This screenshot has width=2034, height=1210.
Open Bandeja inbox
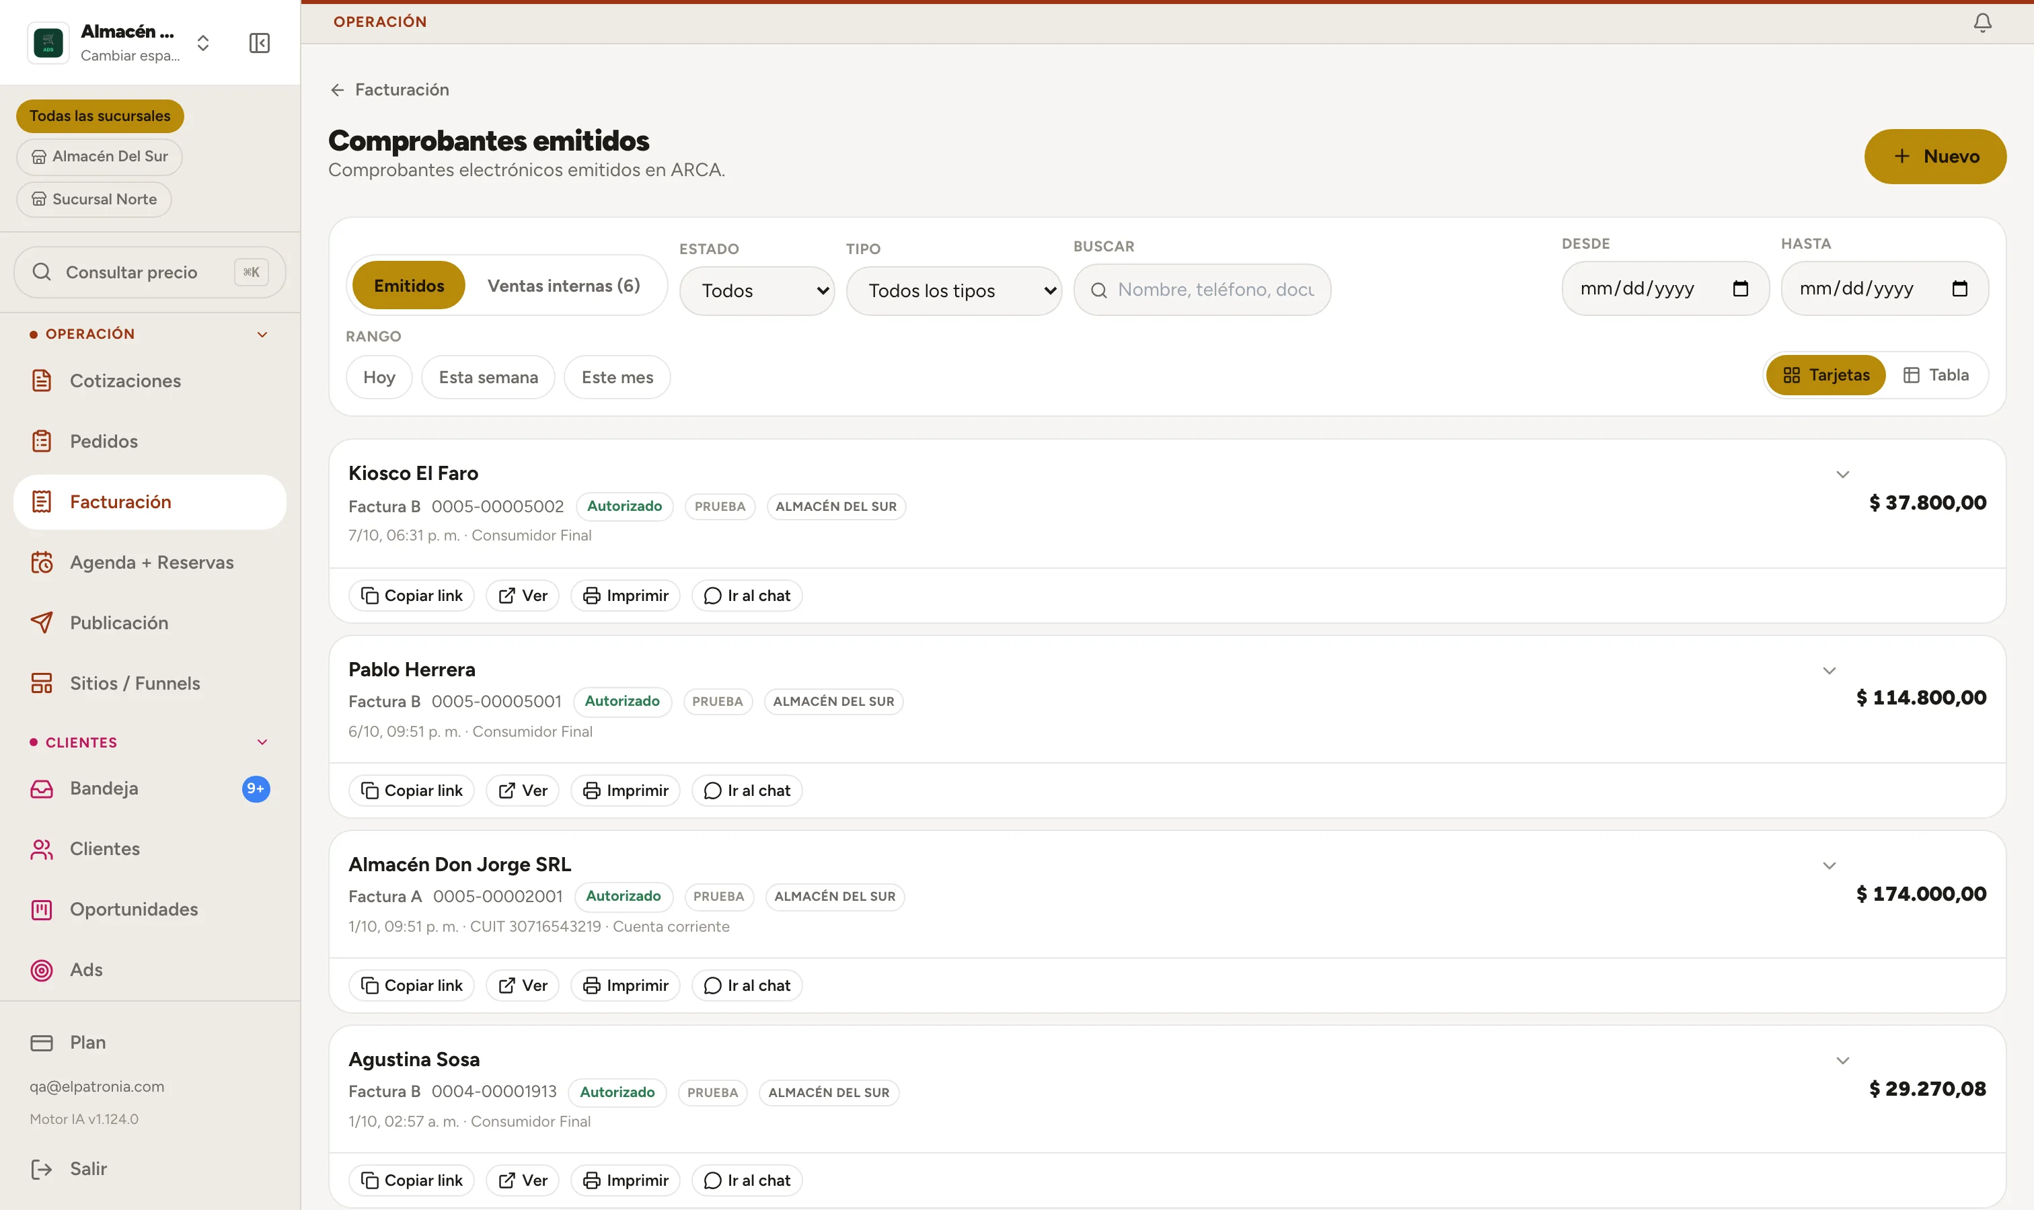click(x=150, y=788)
